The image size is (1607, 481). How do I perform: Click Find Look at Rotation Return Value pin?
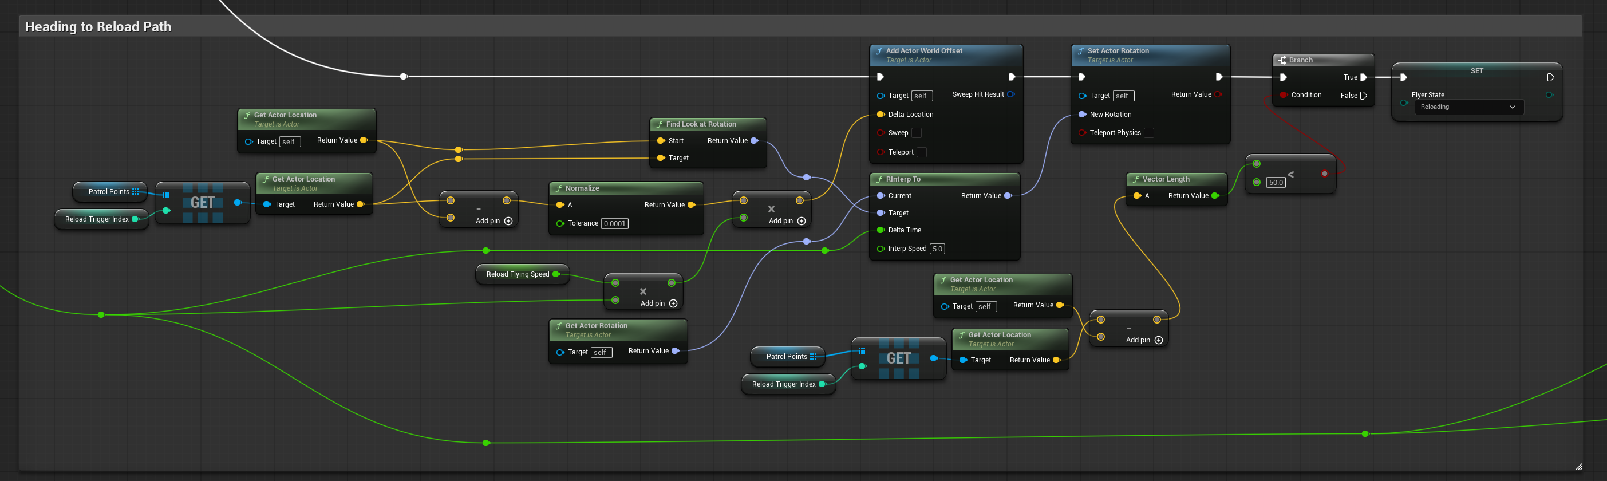coord(754,141)
